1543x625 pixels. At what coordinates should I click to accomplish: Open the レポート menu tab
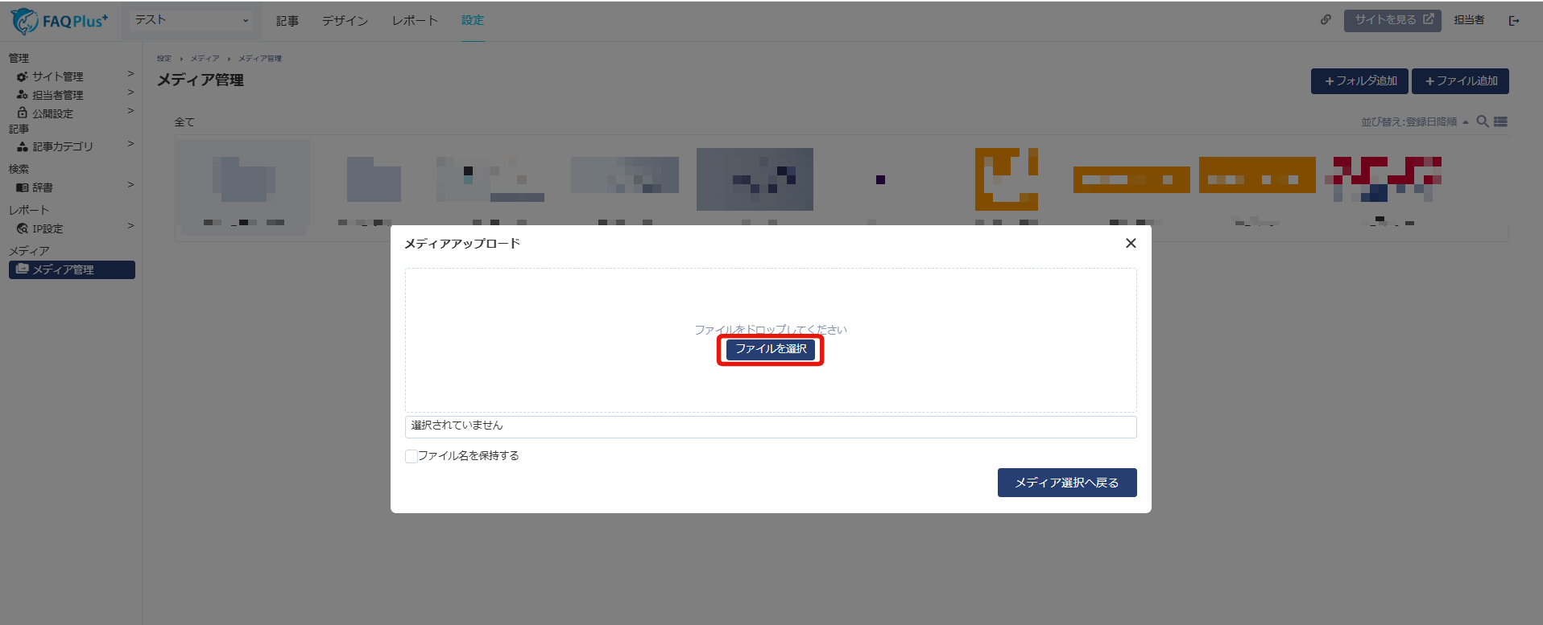click(x=415, y=21)
